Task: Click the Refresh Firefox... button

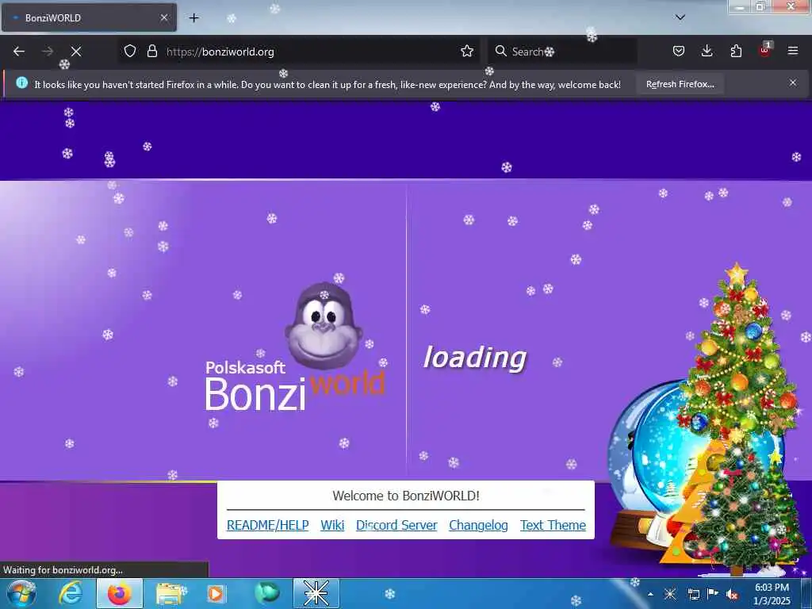Action: click(x=680, y=84)
